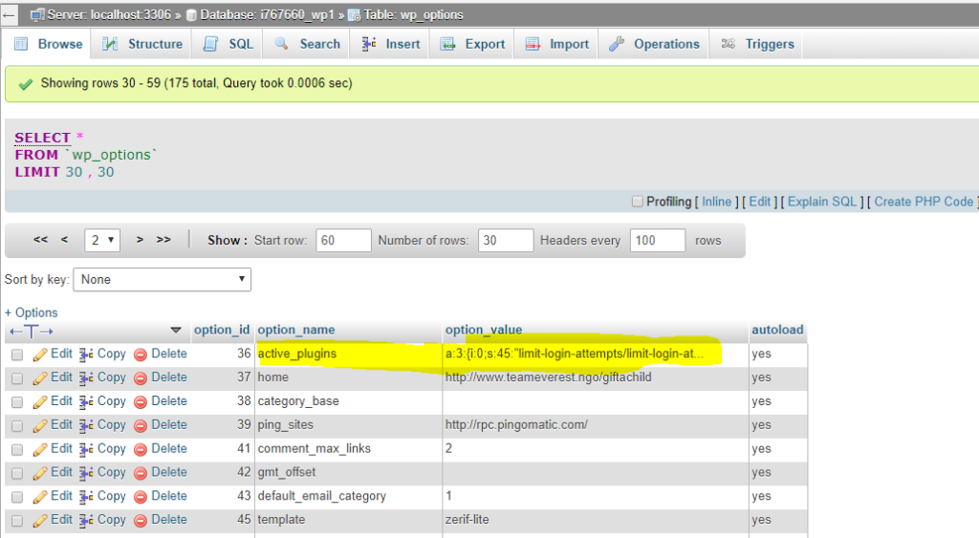This screenshot has height=538, width=979.
Task: Open the Sort by key dropdown
Action: click(162, 279)
